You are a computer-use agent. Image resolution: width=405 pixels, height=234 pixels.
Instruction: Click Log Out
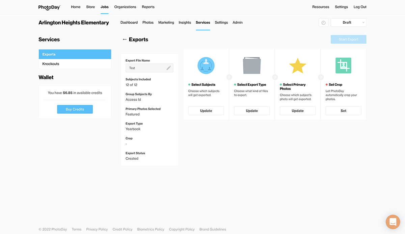coord(360,7)
